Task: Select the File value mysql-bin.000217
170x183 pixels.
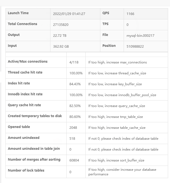Action: tap(140, 35)
